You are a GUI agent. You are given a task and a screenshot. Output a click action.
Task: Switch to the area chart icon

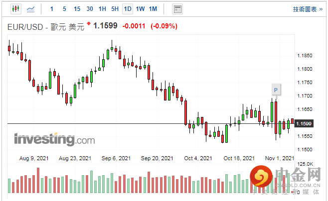point(30,9)
